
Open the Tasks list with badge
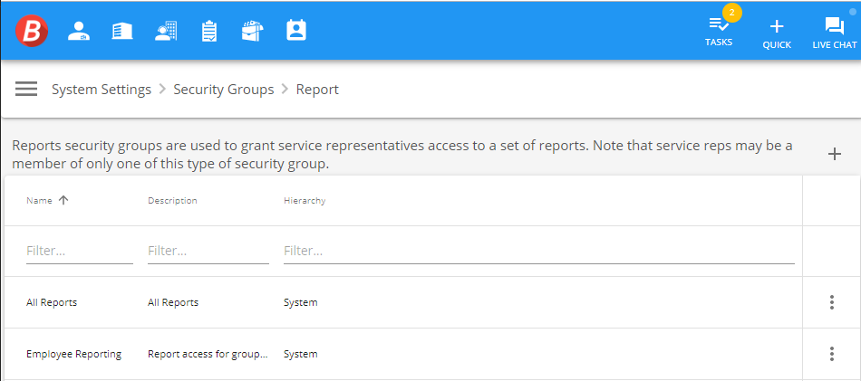719,30
